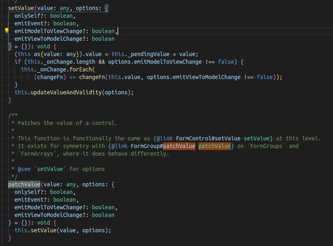Click the selected patchValue method declaration name

click(24, 184)
